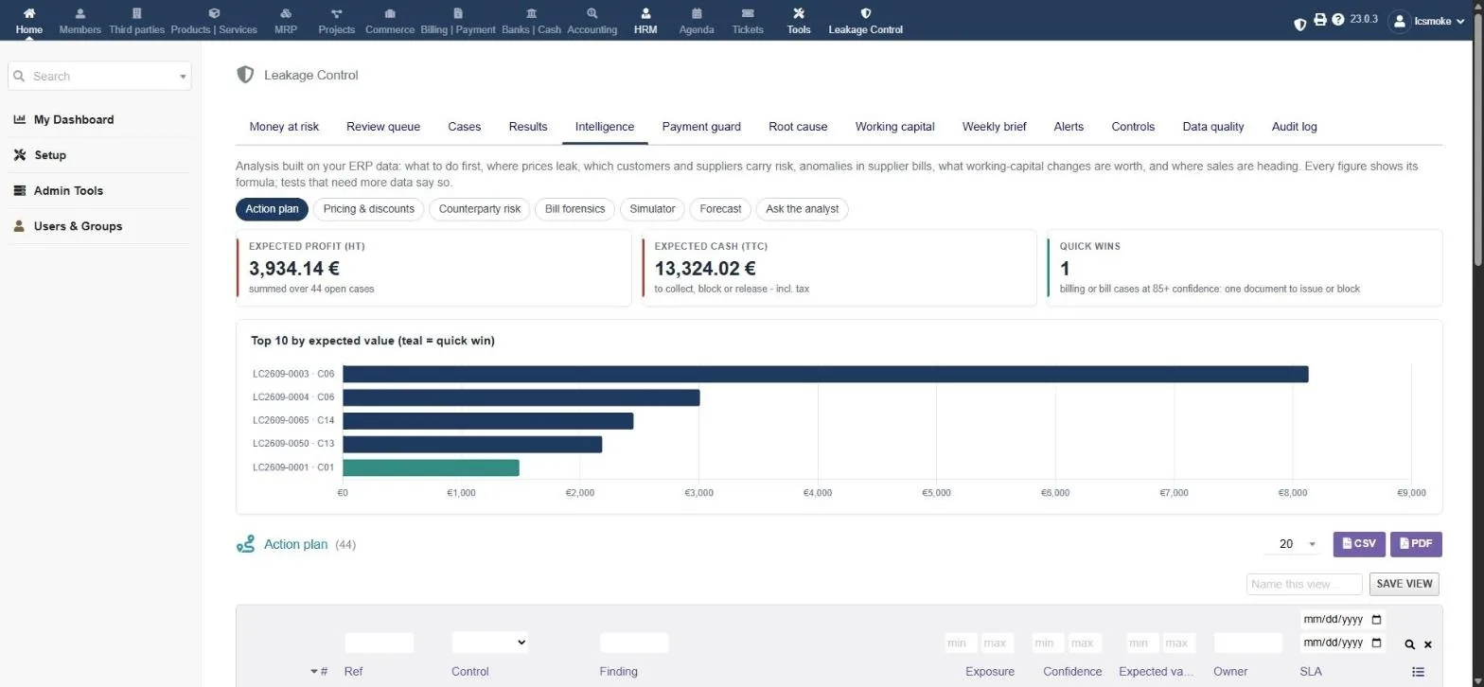Image resolution: width=1484 pixels, height=687 pixels.
Task: Open the Home menu icon
Action: pos(29,13)
